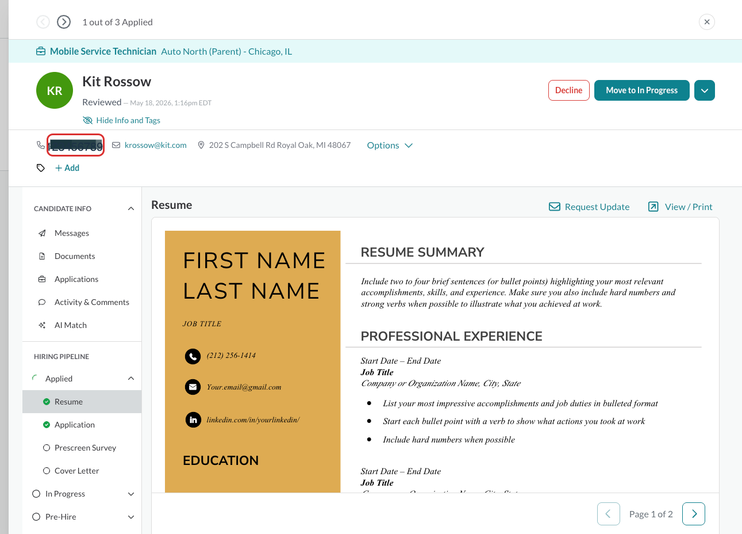Toggle Hide Info and Tags eye icon
742x534 pixels.
(x=88, y=120)
